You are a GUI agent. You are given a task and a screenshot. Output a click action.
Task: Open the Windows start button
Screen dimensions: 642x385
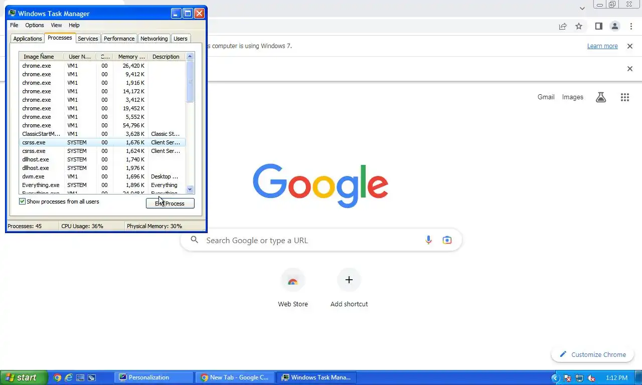(x=24, y=377)
